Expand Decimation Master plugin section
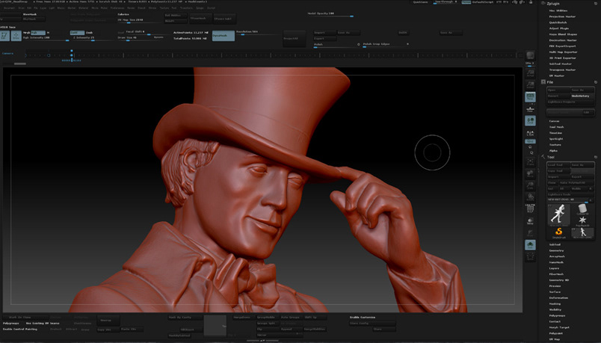The height and width of the screenshot is (343, 601). coord(563,40)
